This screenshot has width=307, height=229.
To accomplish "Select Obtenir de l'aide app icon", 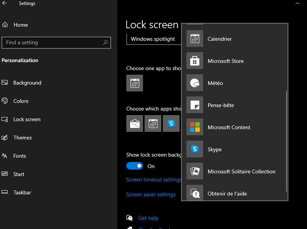I will tap(195, 193).
